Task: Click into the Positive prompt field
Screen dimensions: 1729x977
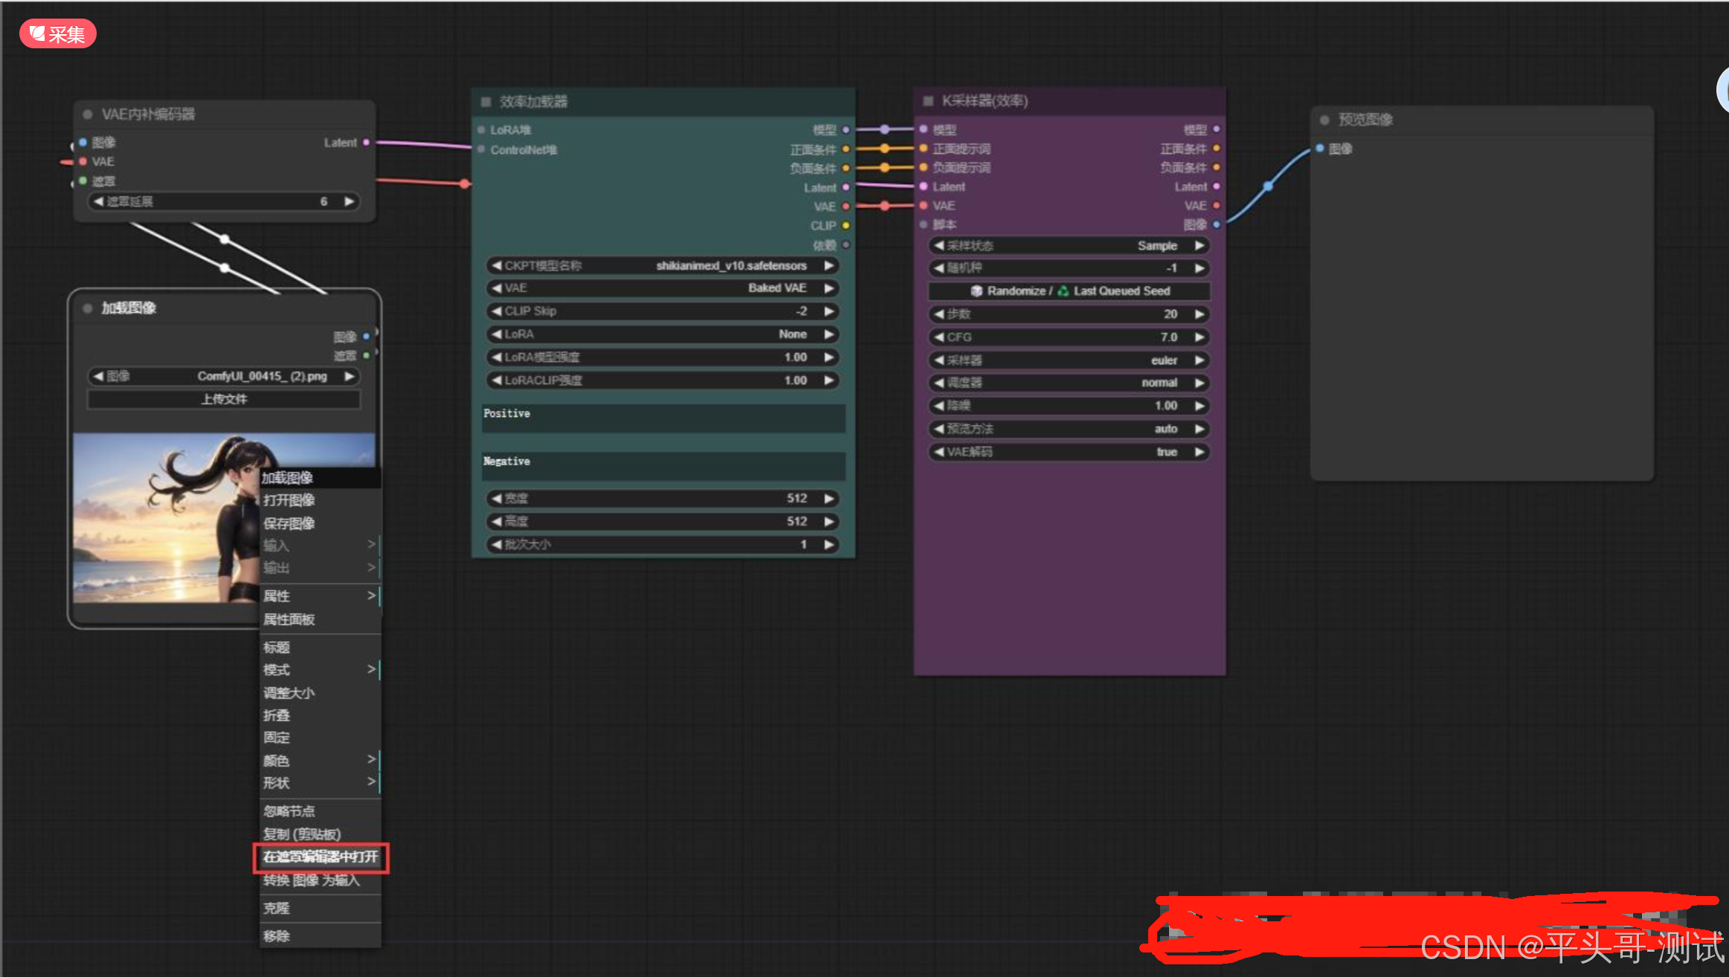Action: [x=663, y=420]
